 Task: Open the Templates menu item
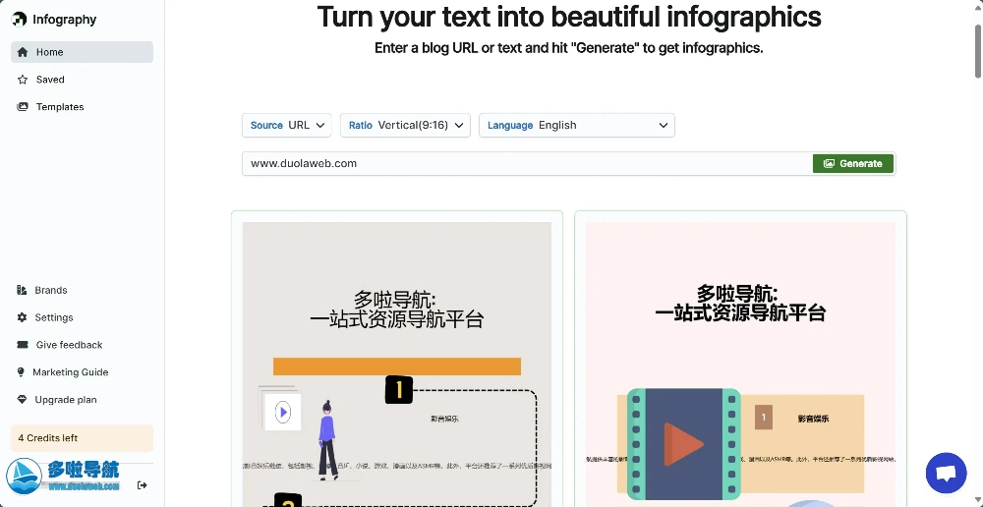point(60,107)
